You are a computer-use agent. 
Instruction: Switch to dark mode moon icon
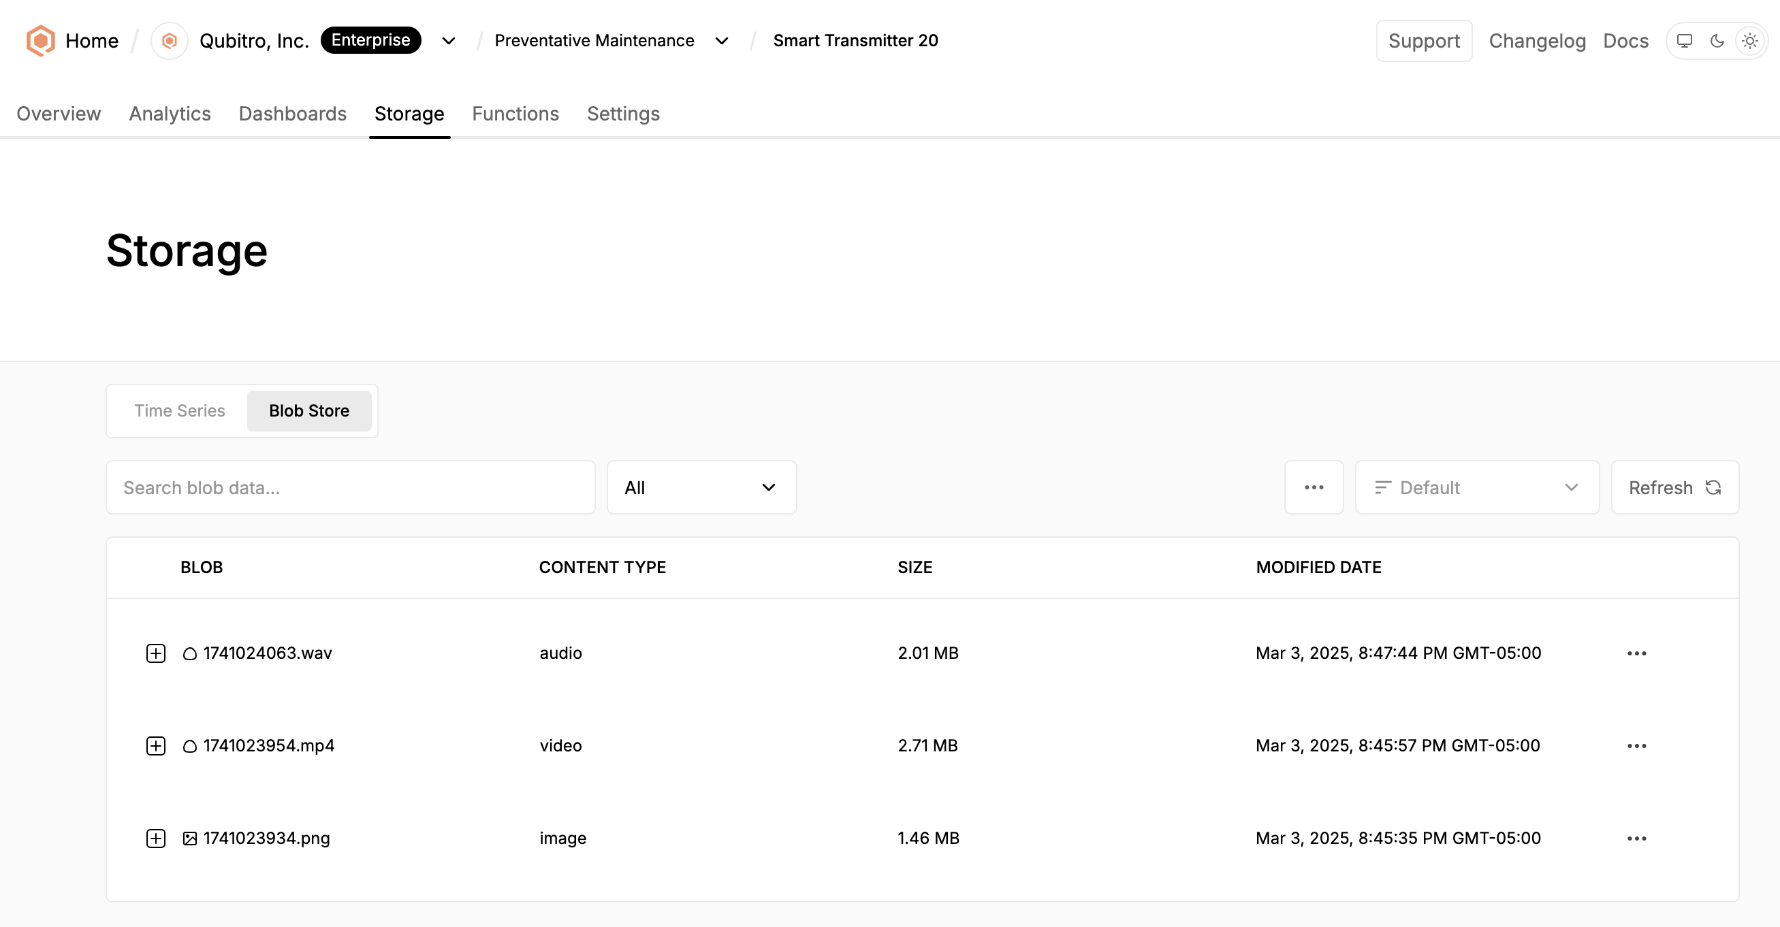pos(1717,41)
